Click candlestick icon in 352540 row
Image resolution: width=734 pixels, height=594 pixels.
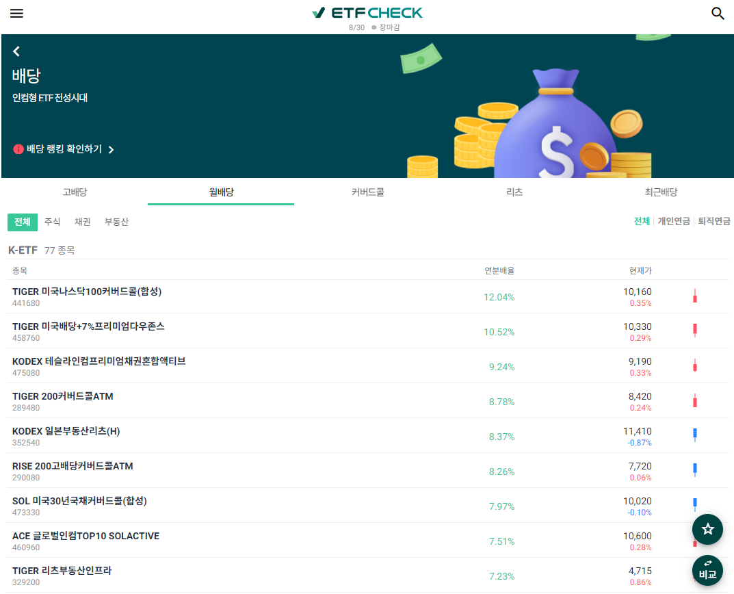tap(695, 435)
